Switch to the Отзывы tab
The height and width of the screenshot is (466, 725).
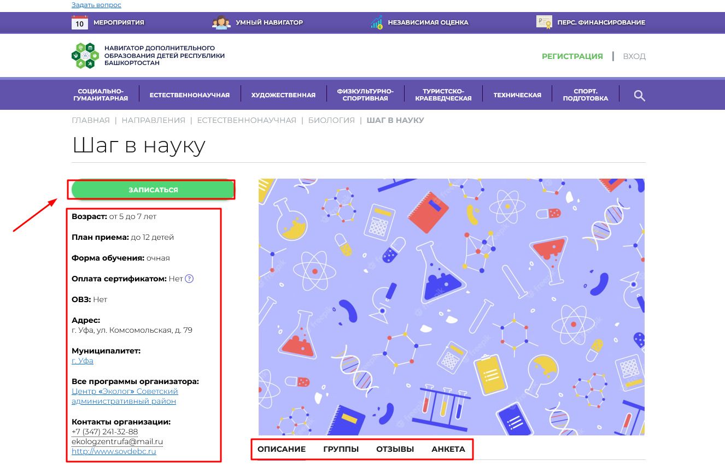[395, 449]
